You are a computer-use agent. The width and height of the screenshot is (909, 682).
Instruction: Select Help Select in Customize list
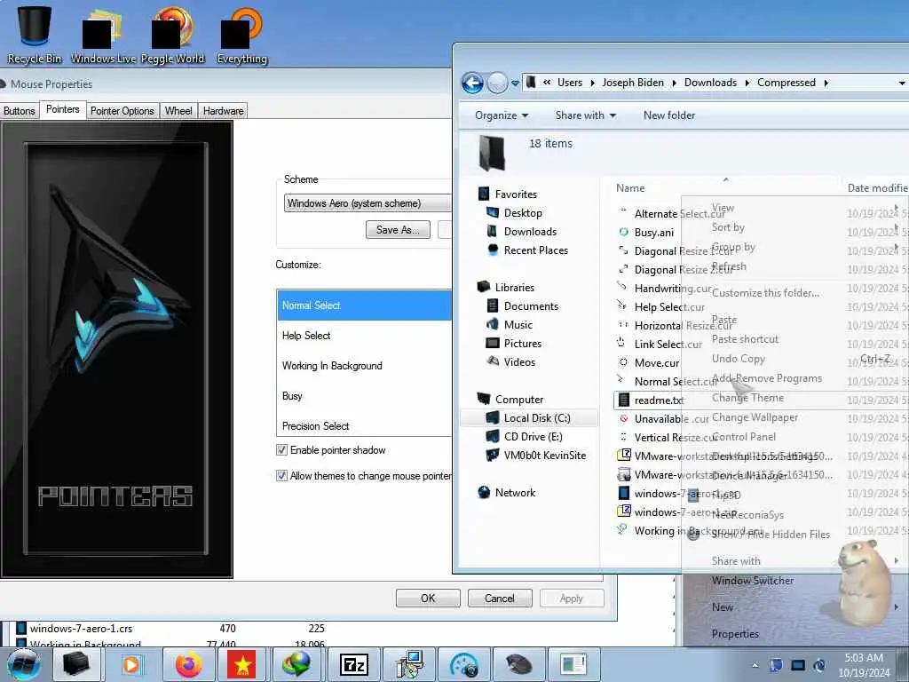click(x=364, y=335)
